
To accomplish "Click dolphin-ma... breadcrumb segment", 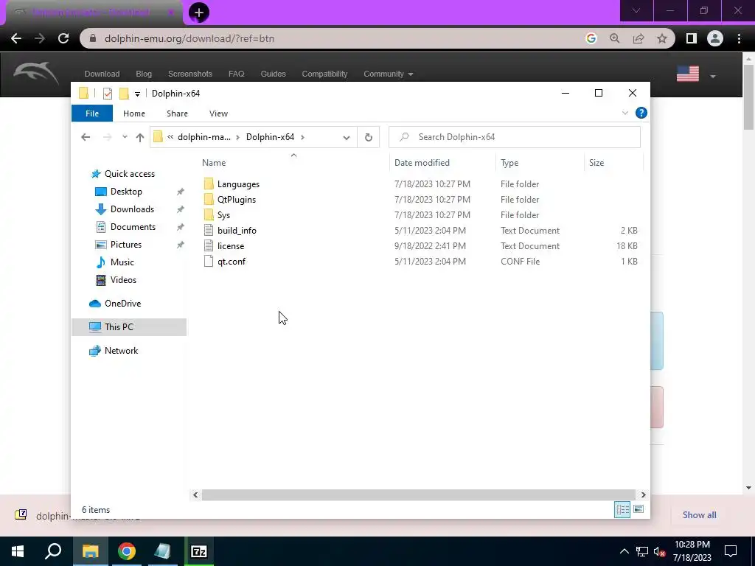I will point(204,137).
